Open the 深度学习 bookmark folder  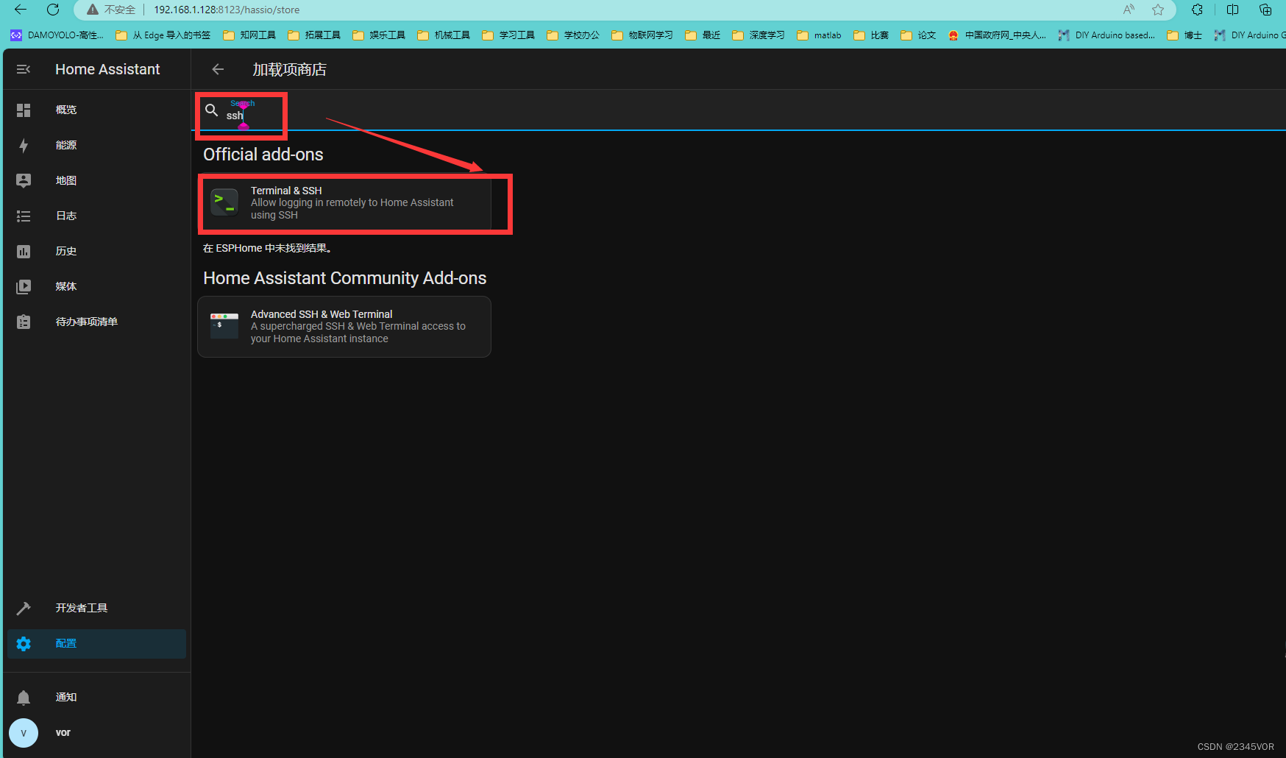[x=759, y=35]
